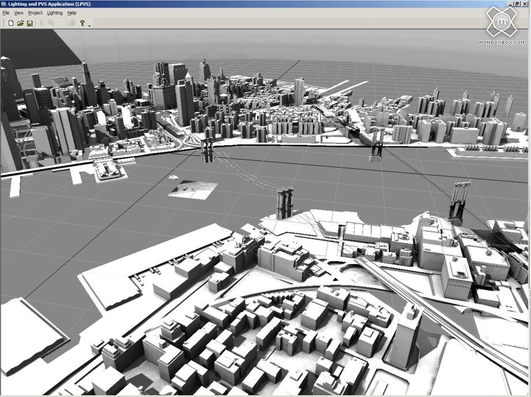The image size is (531, 397).
Task: Click the Save floppy disk icon
Action: 29,23
